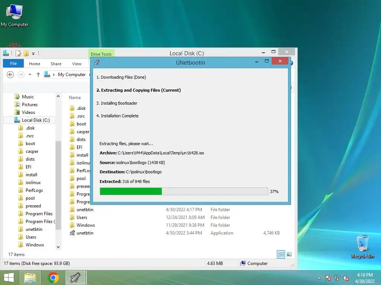Click Explorer window system icon in title bar

pos(6,53)
